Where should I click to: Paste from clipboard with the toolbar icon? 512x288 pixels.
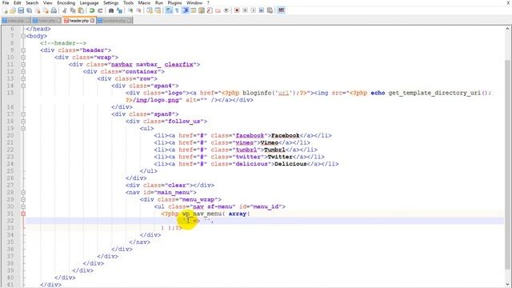[81, 10]
